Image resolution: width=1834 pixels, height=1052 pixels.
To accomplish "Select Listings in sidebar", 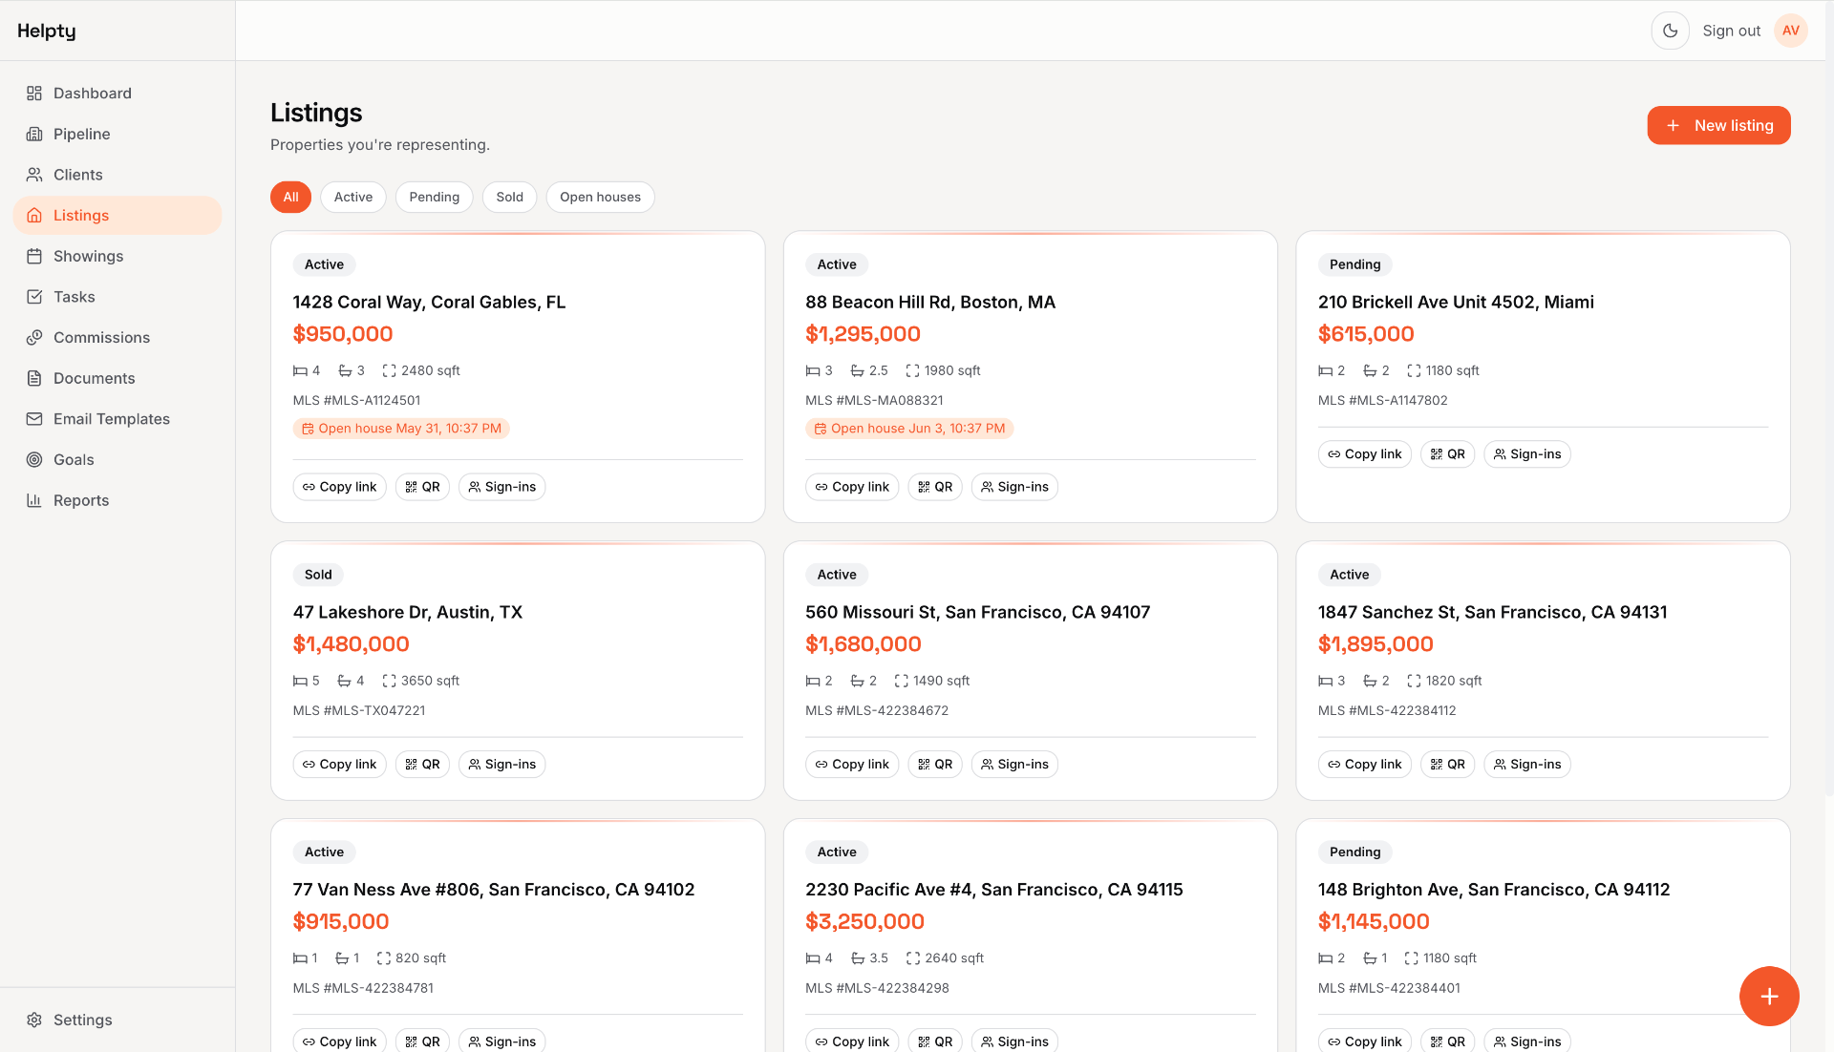I will 117,216.
